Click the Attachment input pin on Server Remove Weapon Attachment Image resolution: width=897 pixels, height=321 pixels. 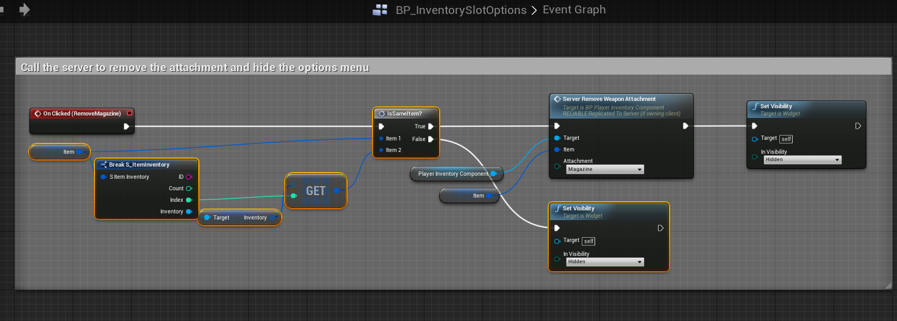557,166
